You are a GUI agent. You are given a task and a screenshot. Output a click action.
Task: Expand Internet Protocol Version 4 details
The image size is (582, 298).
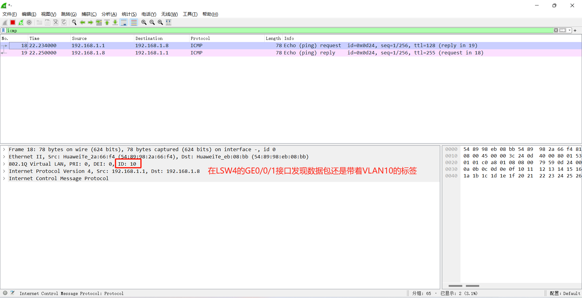pyautogui.click(x=4, y=171)
